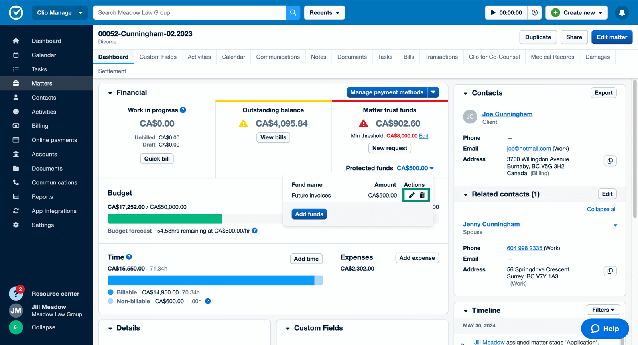Image resolution: width=638 pixels, height=345 pixels.
Task: Start the timer play button
Action: (x=493, y=12)
